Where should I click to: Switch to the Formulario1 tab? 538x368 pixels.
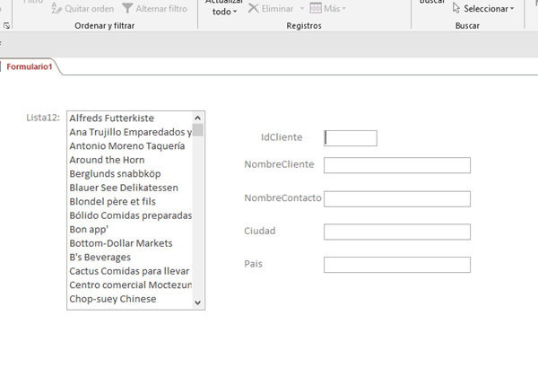point(31,66)
